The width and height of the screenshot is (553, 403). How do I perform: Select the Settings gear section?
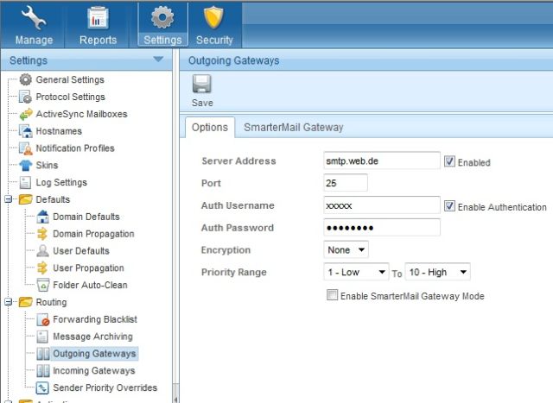tap(162, 24)
